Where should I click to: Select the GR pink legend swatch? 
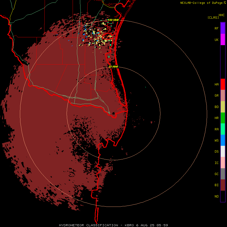(223, 96)
